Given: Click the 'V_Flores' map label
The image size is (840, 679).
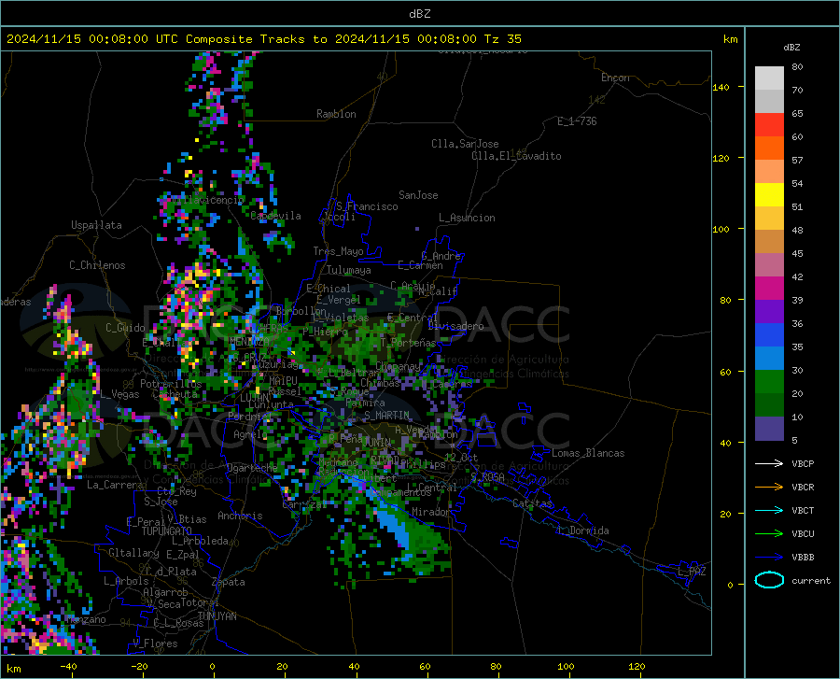Looking at the screenshot, I should [x=155, y=644].
